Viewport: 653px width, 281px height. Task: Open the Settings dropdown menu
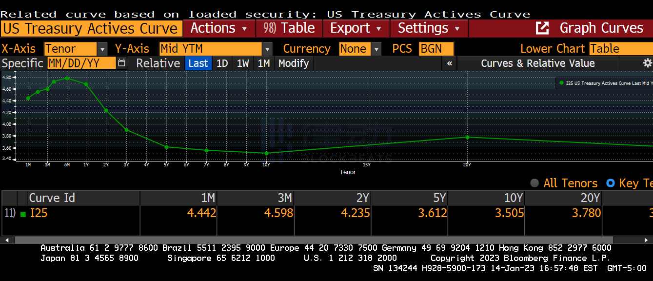(x=429, y=28)
